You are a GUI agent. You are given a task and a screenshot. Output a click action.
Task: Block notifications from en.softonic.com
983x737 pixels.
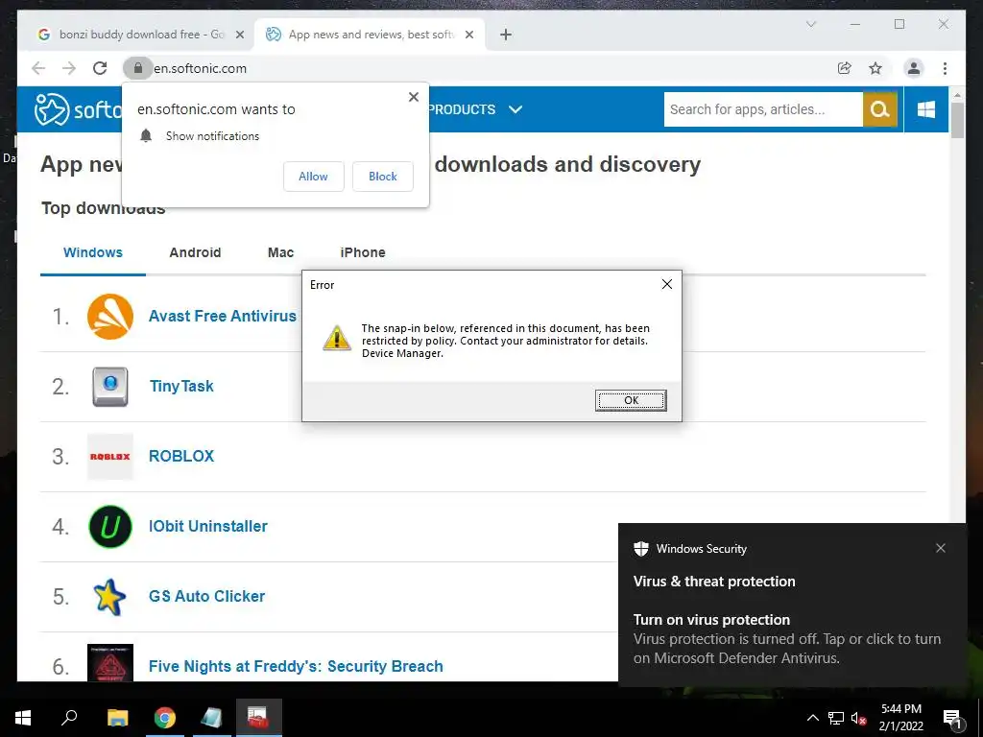382,177
